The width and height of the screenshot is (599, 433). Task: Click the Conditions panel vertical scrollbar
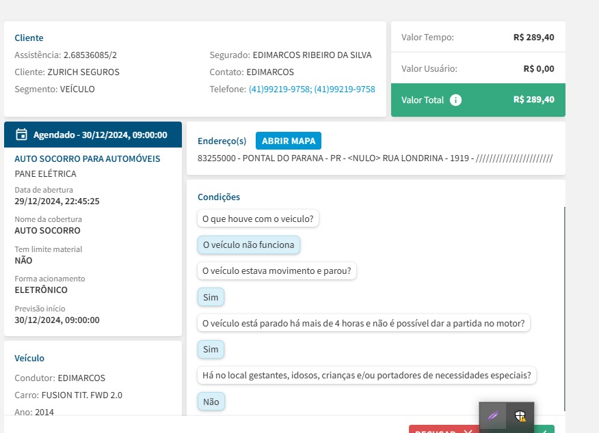564,307
